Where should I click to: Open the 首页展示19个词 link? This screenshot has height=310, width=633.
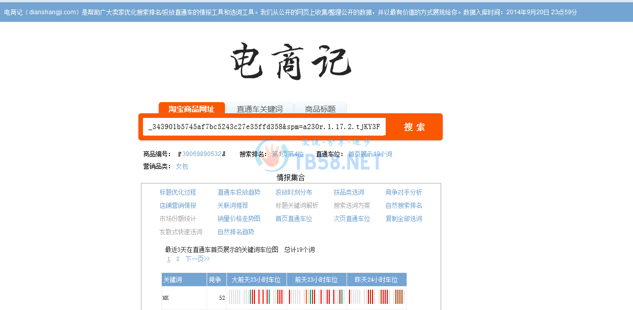pos(370,154)
